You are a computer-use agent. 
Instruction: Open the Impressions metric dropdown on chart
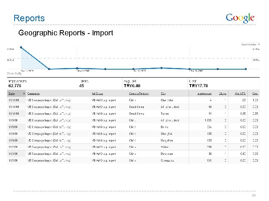click(x=250, y=44)
